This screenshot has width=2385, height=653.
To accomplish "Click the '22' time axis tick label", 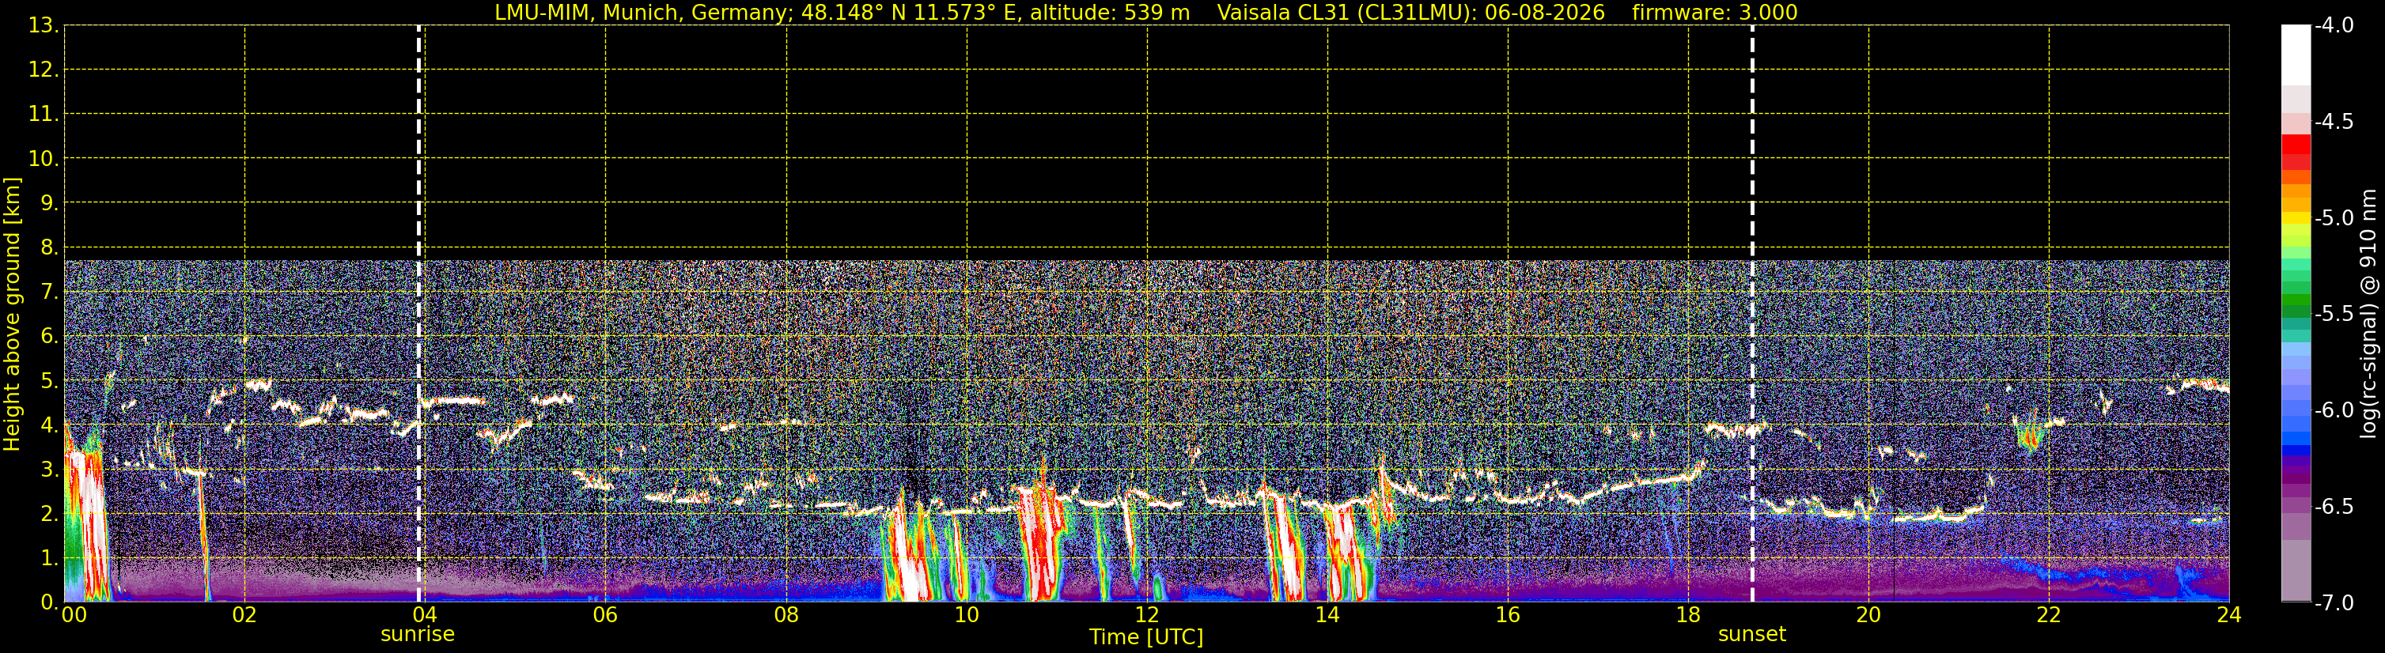I will 2049,615.
